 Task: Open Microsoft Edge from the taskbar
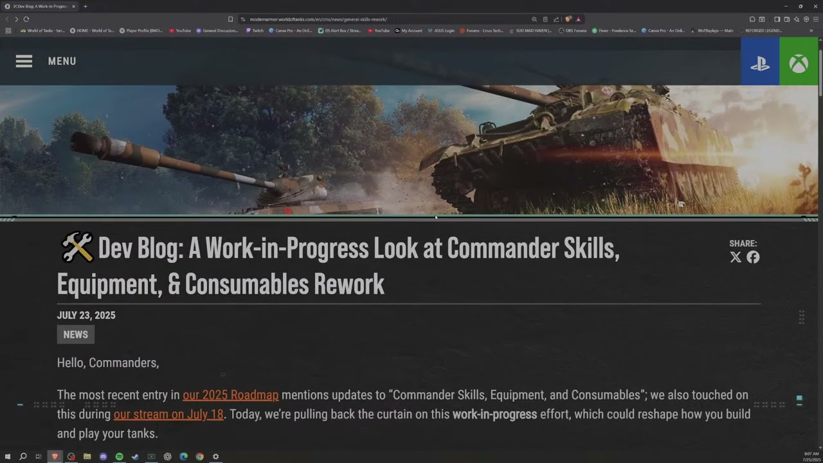point(183,457)
